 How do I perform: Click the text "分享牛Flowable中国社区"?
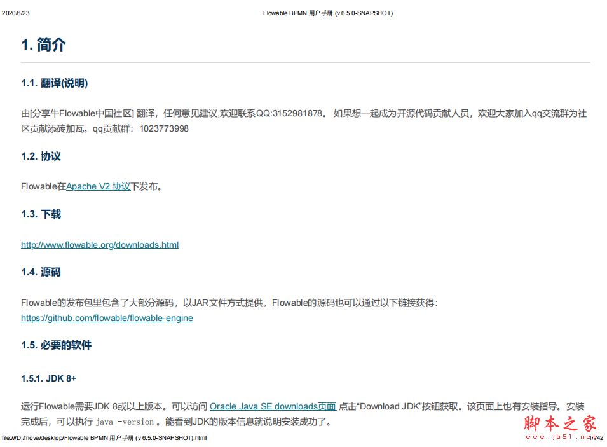[82, 113]
